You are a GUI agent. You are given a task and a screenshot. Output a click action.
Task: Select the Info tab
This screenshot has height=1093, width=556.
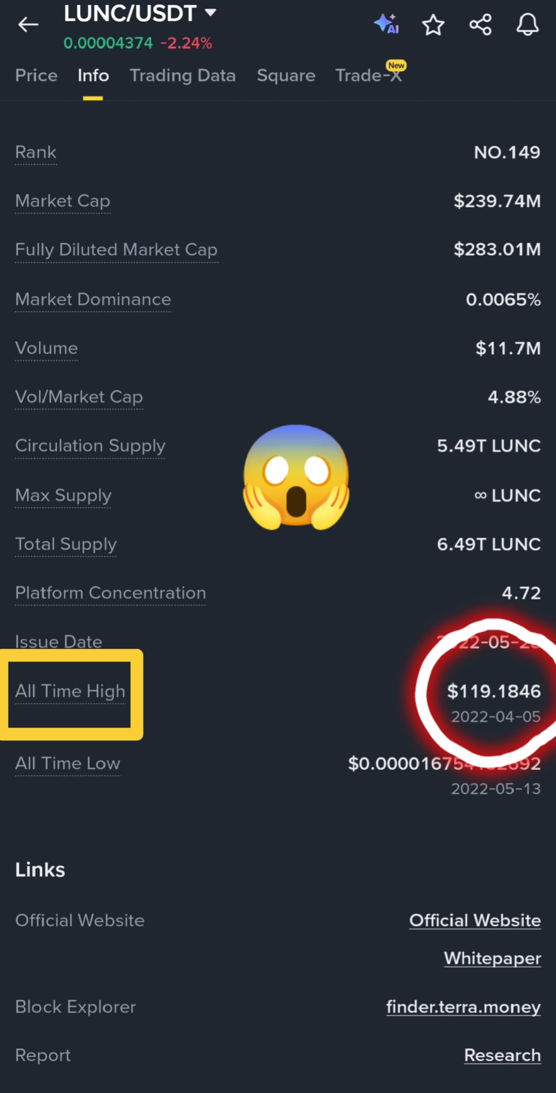[x=93, y=76]
